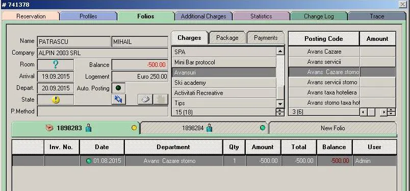Screen dimensions: 410x191
Task: Click the ALPIN 2003 SRL company field
Action: (x=103, y=53)
